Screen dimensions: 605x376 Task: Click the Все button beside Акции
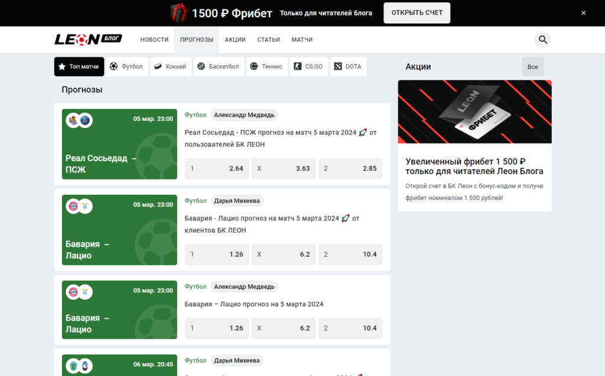click(532, 67)
